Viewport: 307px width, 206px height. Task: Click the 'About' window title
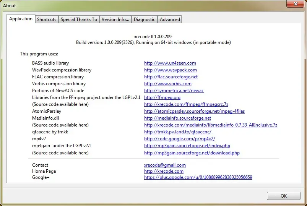click(10, 6)
